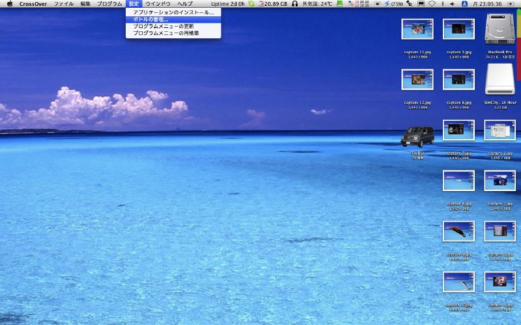Image resolution: width=521 pixels, height=325 pixels.
Task: Choose ボトルの管理 from the open menu
Action: click(150, 19)
